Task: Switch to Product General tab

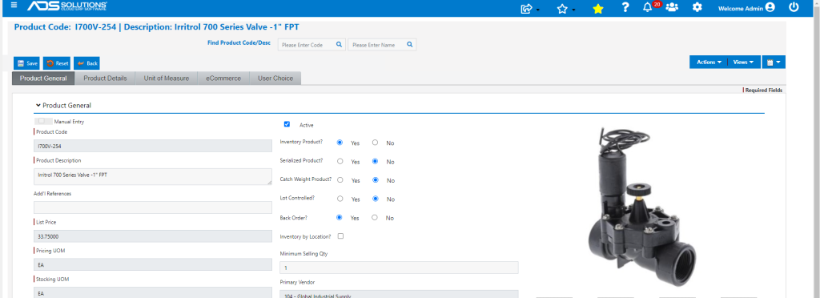Action: 43,79
